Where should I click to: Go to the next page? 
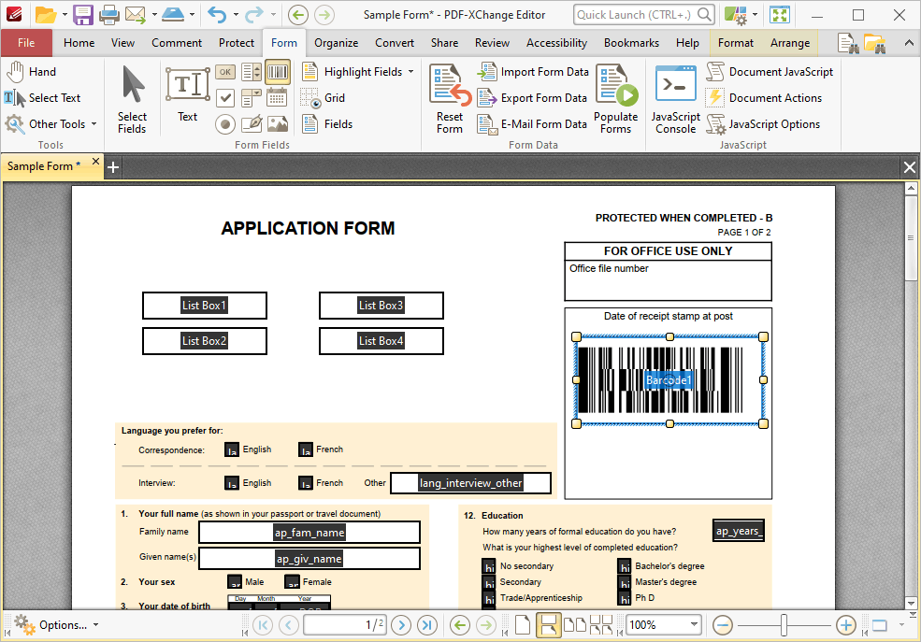[x=401, y=625]
